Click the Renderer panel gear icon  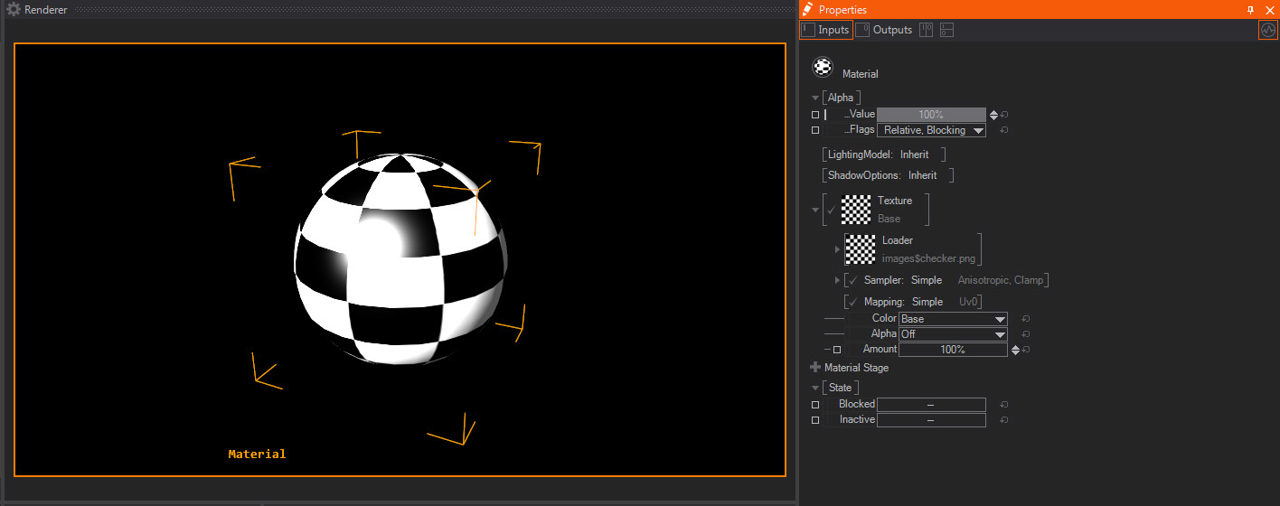tap(14, 9)
